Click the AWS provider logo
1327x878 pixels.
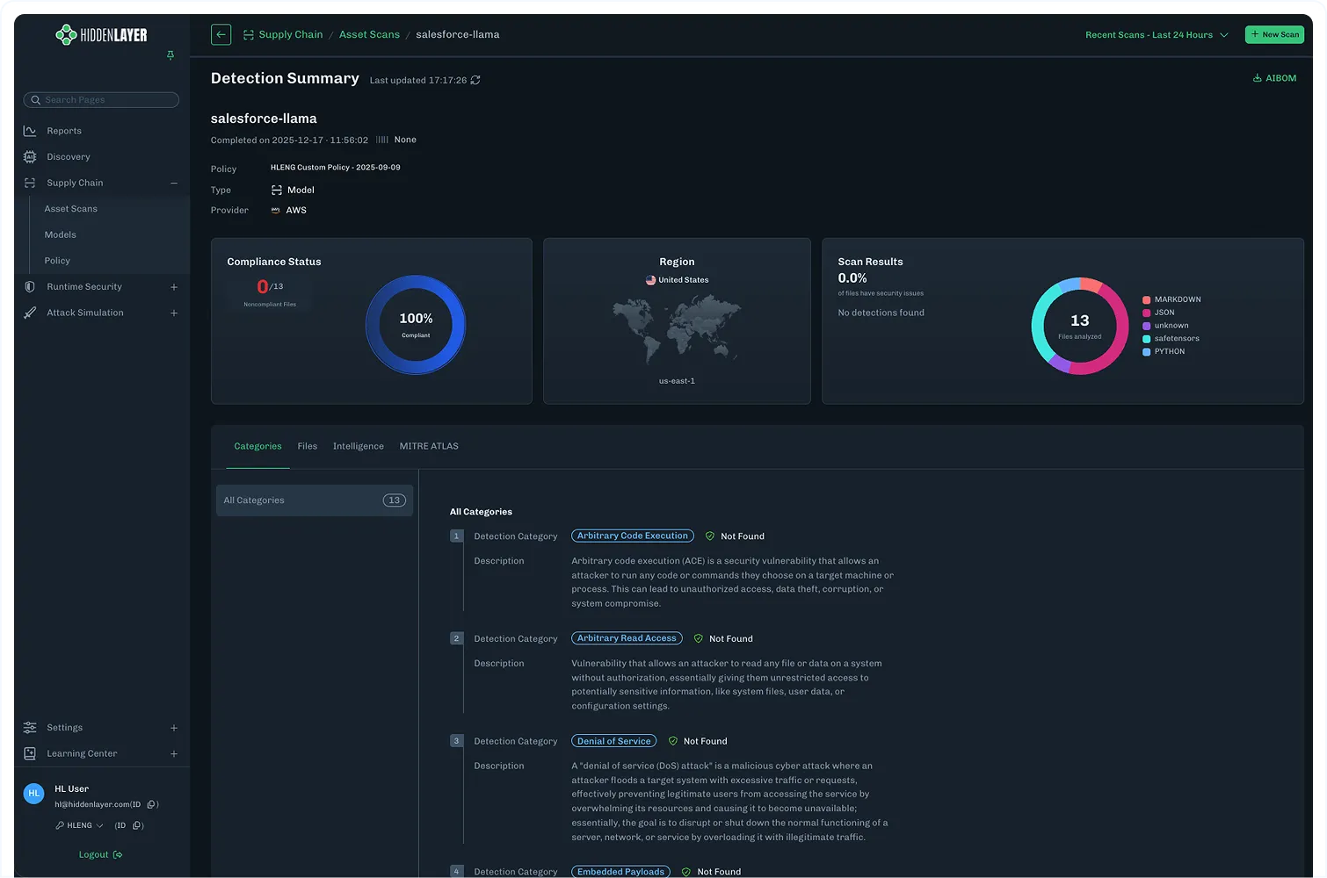(276, 211)
